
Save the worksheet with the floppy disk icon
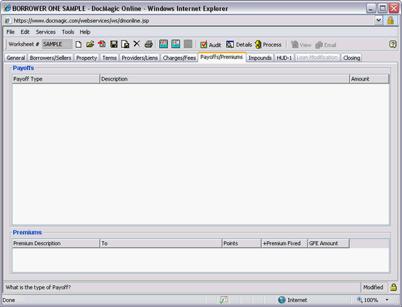click(x=114, y=44)
